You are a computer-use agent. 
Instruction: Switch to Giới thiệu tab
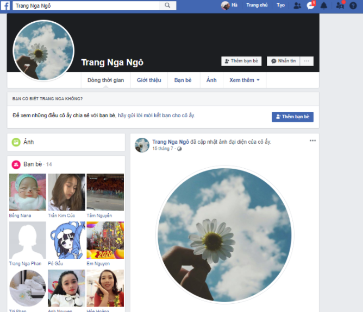pos(149,80)
